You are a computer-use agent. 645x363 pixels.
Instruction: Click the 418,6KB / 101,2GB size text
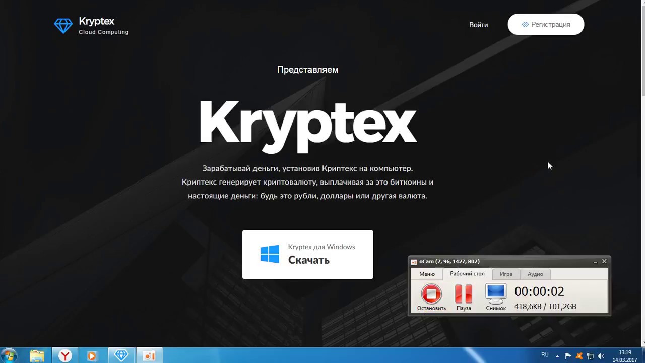pos(545,306)
